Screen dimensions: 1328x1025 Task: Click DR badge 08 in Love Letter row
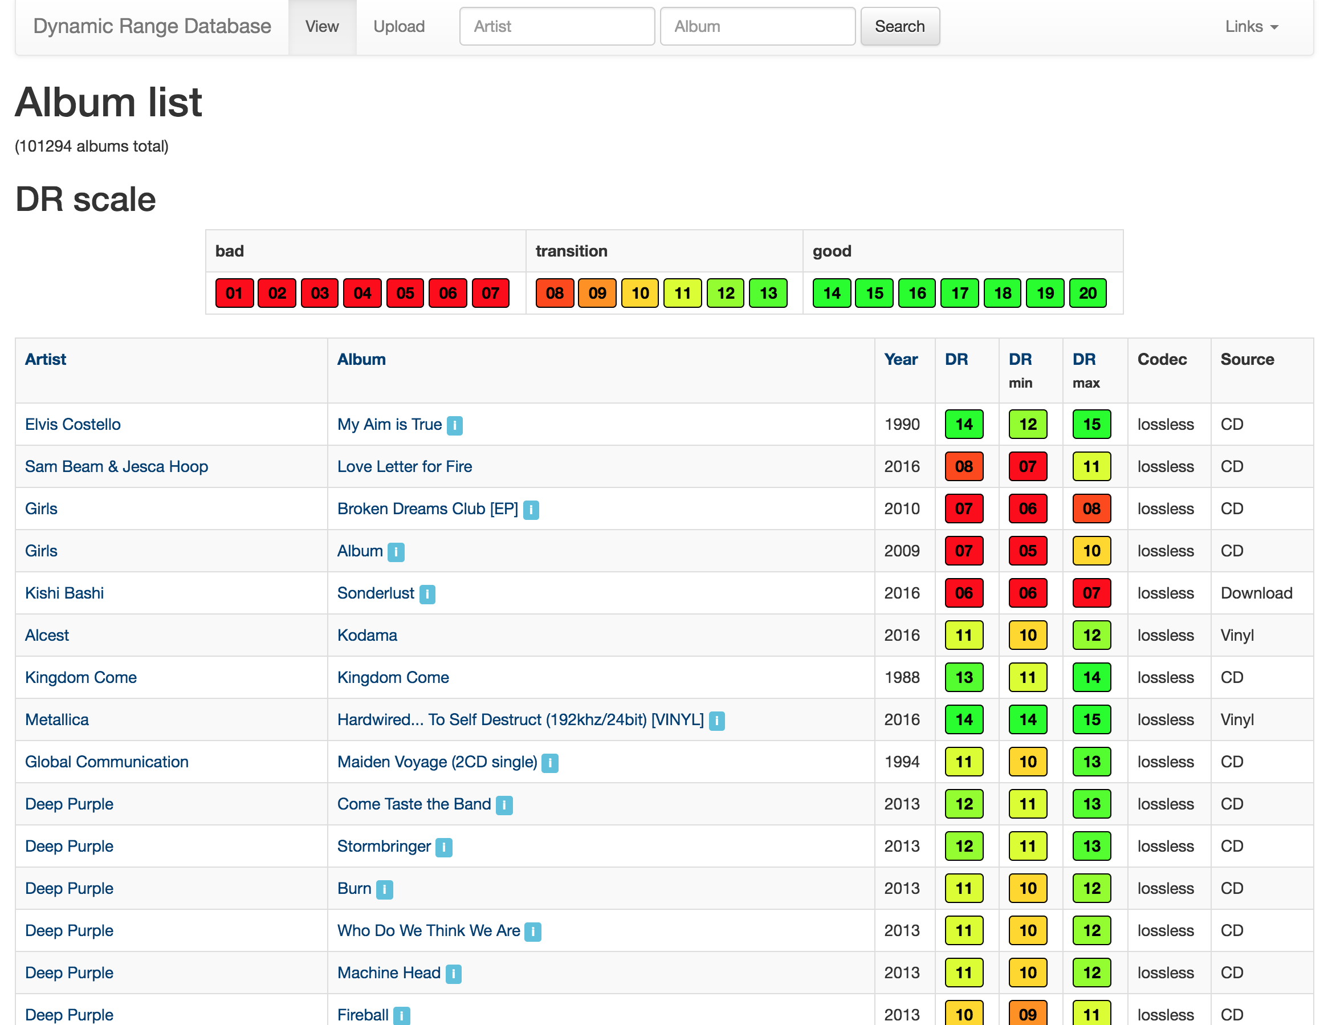pos(964,466)
